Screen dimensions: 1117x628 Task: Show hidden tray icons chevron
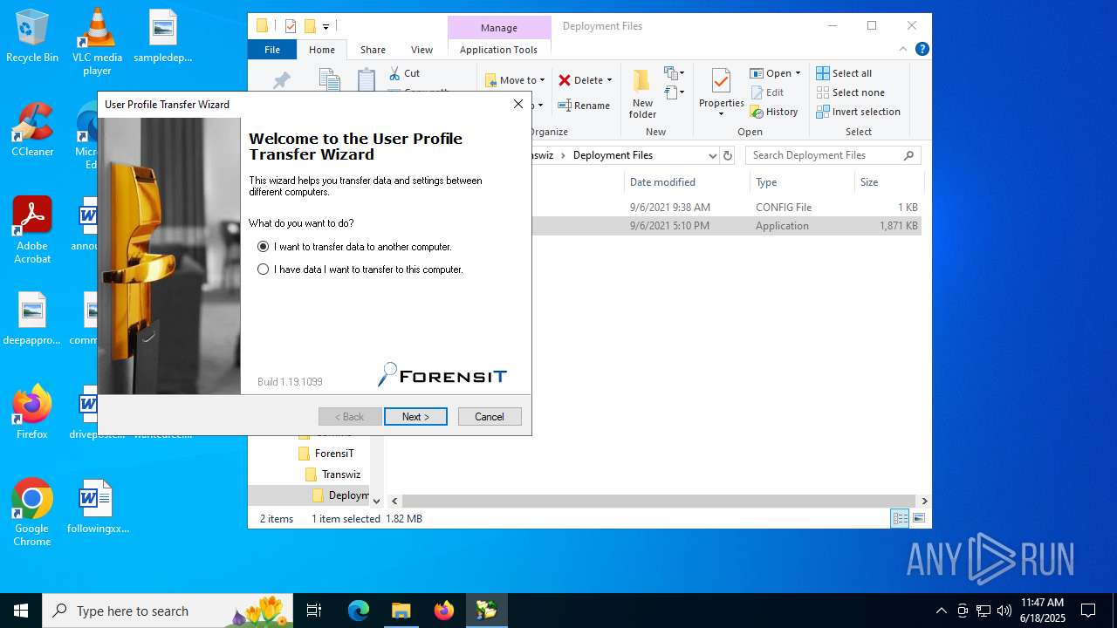tap(941, 611)
